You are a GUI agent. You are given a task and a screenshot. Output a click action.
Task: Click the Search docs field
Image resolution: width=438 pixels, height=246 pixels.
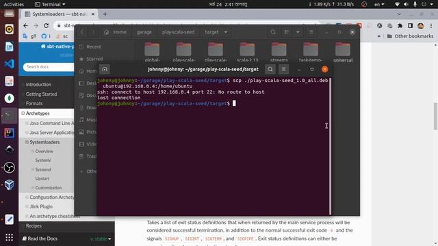point(49,67)
